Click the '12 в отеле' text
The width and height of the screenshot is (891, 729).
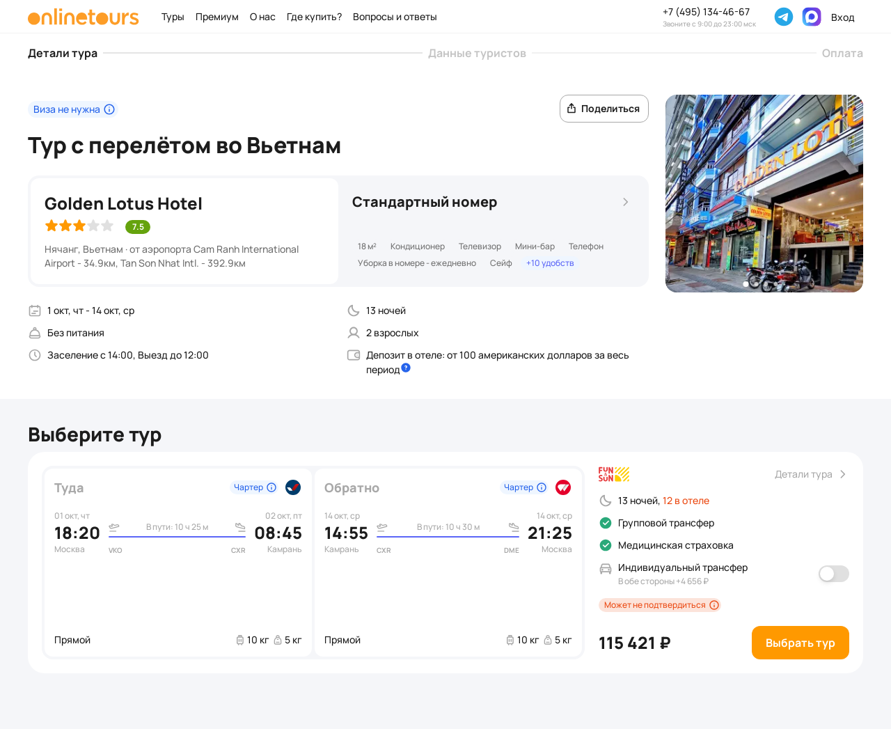(686, 501)
